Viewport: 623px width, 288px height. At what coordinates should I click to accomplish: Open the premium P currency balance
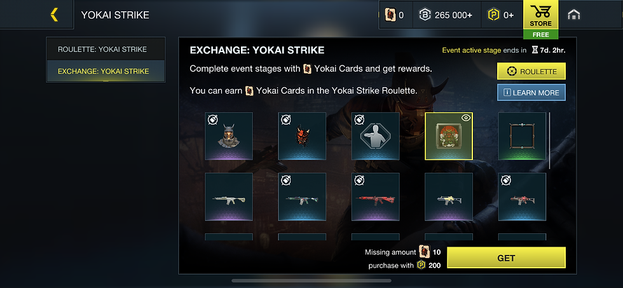click(501, 15)
